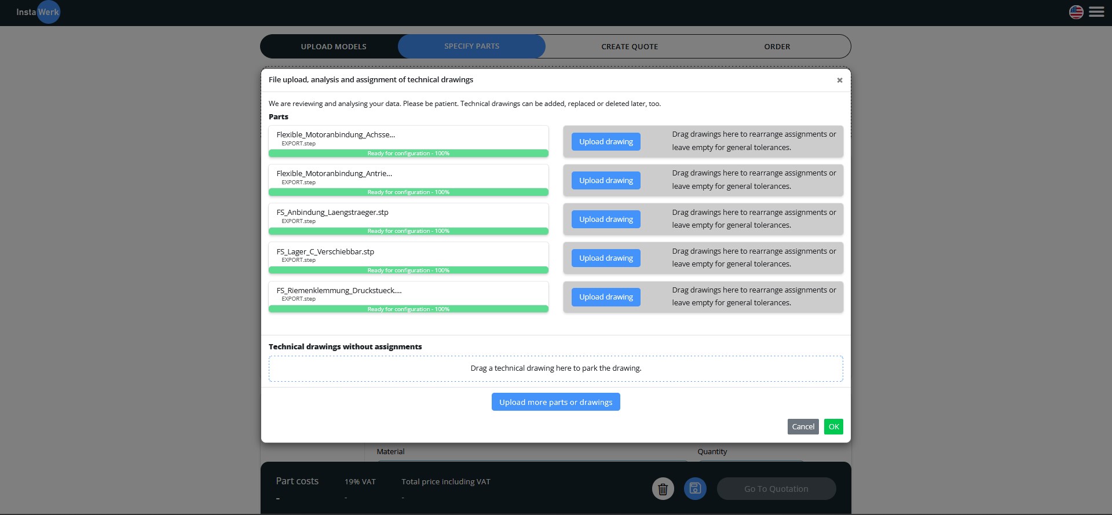The height and width of the screenshot is (515, 1112).
Task: Click the trash delete icon
Action: (663, 489)
